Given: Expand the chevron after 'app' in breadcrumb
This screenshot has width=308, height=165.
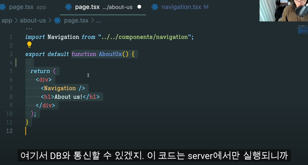Looking at the screenshot, I should 16,20.
